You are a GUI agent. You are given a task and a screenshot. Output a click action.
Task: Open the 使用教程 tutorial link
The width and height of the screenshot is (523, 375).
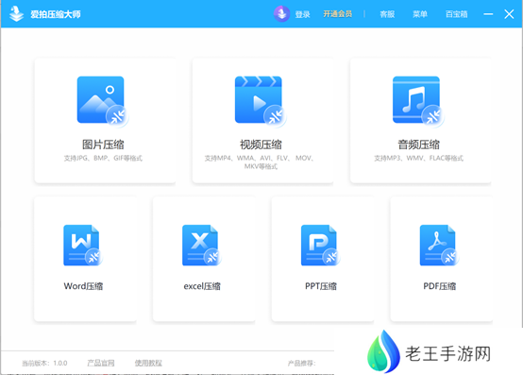[148, 363]
